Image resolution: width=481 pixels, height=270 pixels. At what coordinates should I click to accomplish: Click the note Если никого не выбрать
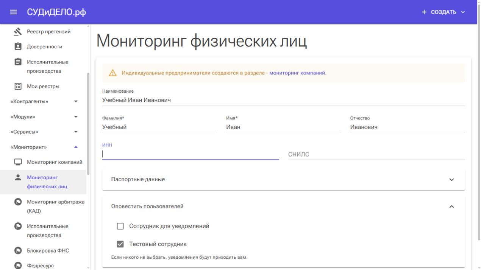click(x=179, y=258)
